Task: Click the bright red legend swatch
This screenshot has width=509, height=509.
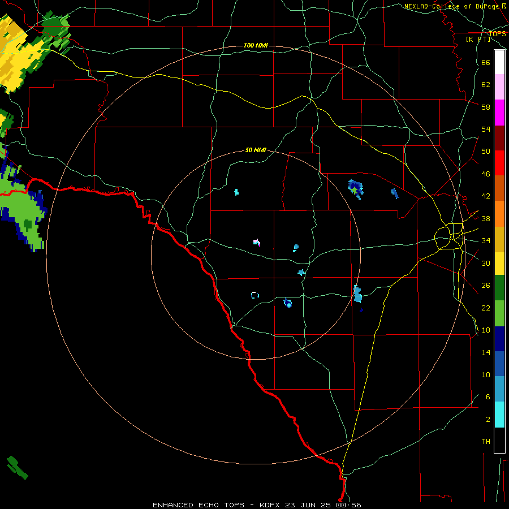Action: [499, 163]
